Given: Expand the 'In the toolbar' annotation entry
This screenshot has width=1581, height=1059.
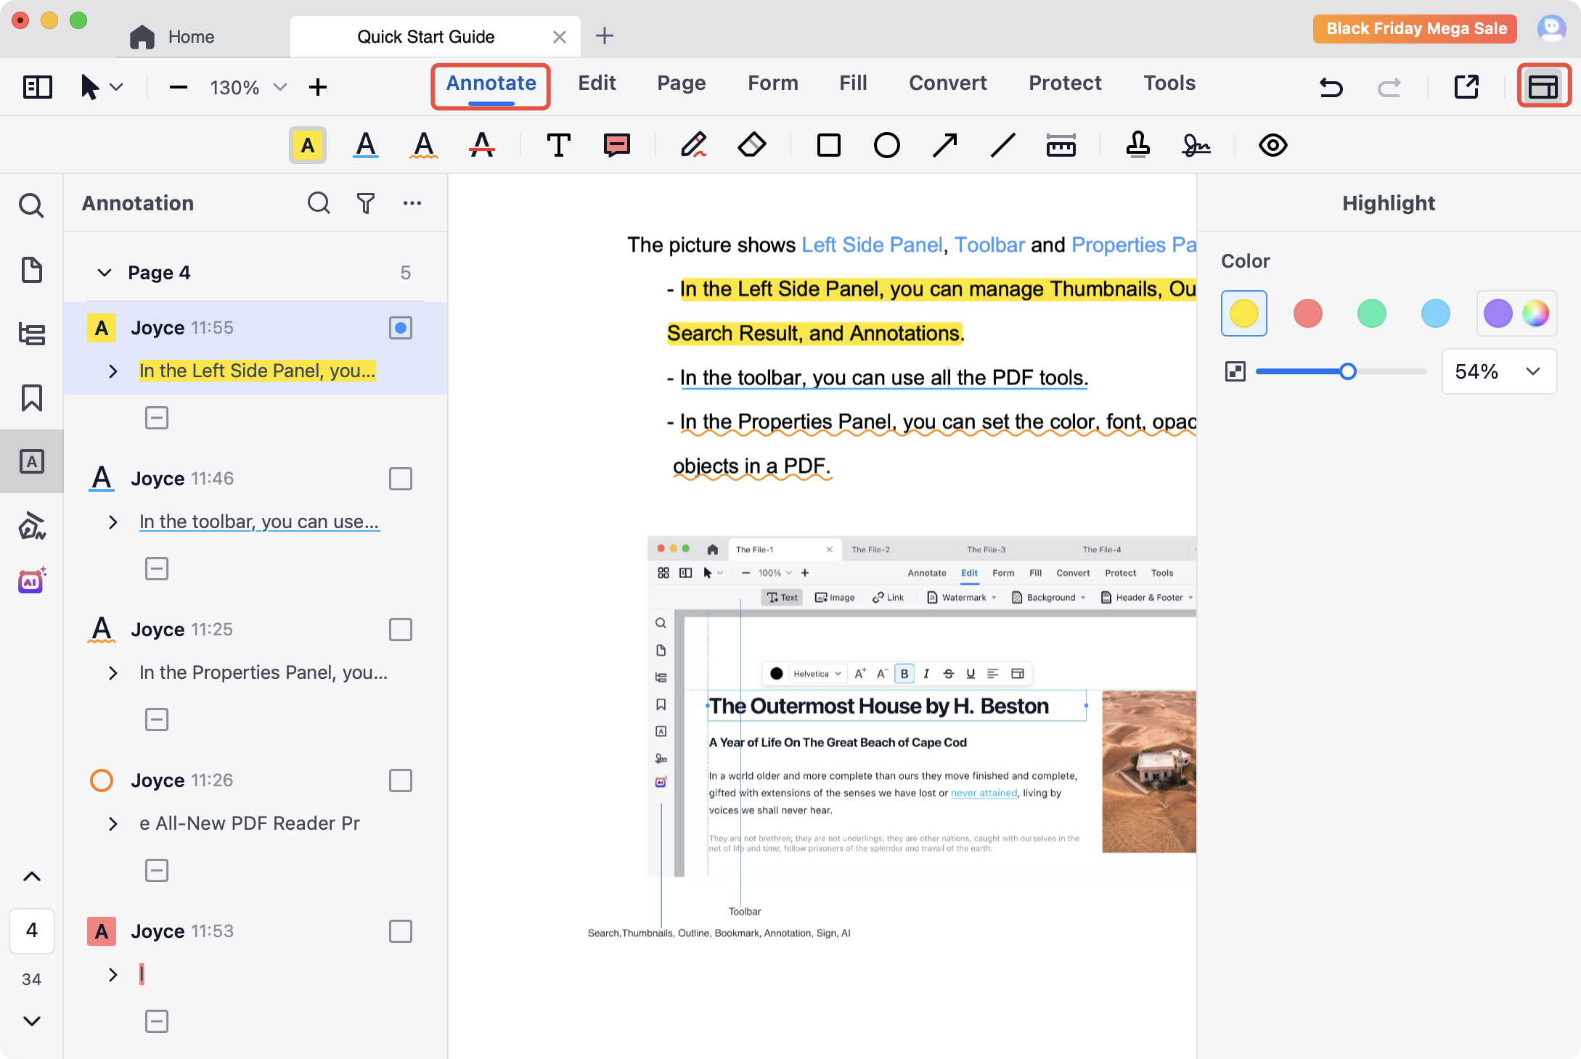Looking at the screenshot, I should pyautogui.click(x=113, y=522).
